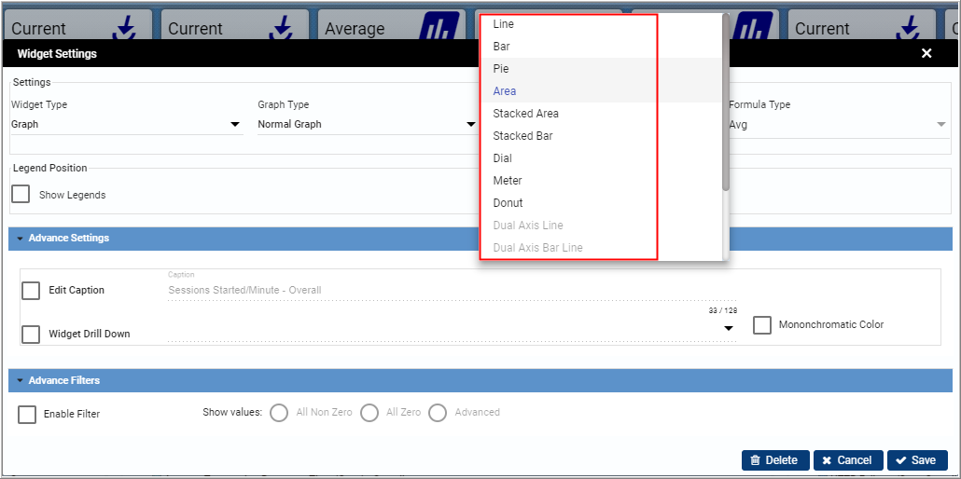Select the All Non Zero radio button

pos(278,413)
